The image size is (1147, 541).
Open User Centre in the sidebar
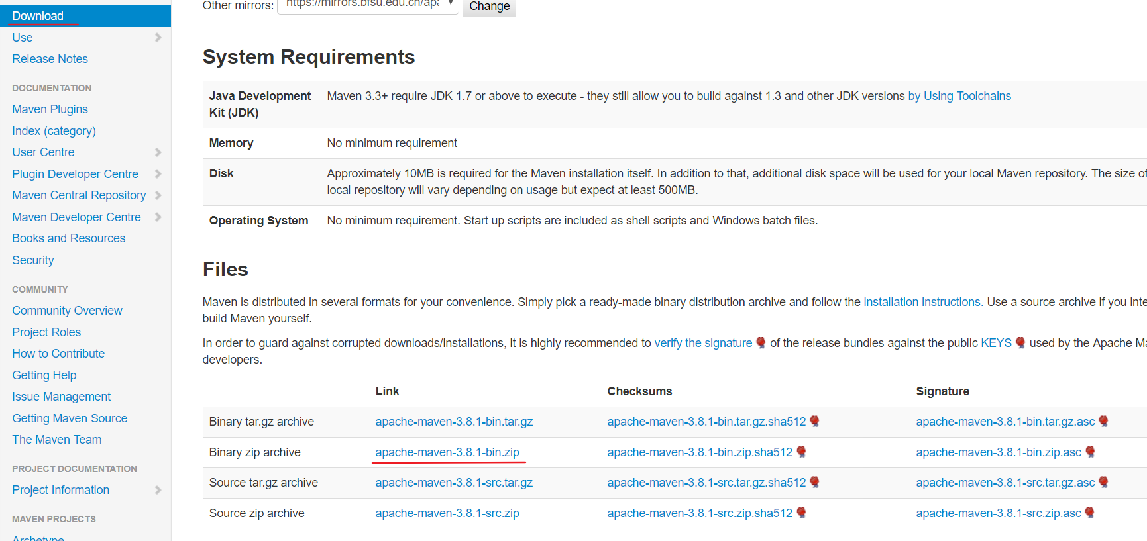tap(43, 152)
